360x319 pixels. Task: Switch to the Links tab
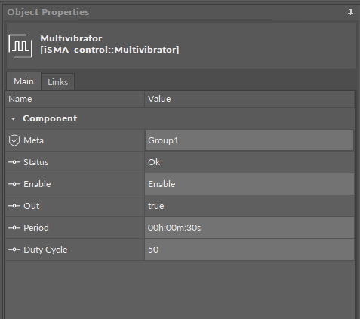(x=58, y=82)
